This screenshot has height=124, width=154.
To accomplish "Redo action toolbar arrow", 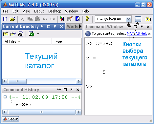I will click(53, 19).
